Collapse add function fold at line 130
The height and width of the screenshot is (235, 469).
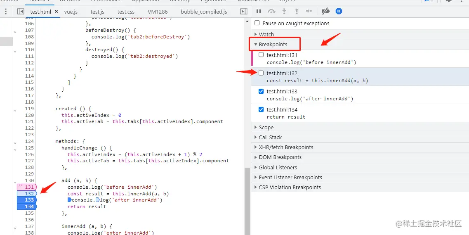[15, 182]
